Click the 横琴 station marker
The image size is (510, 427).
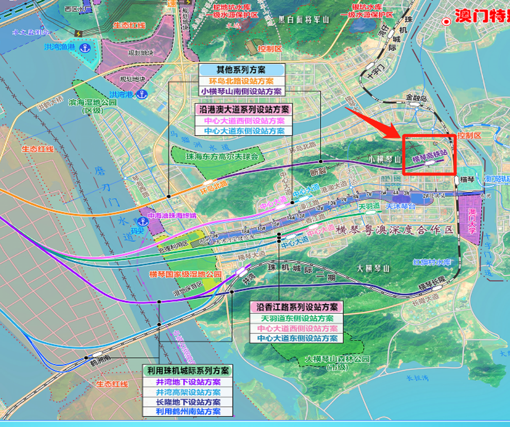pyautogui.click(x=456, y=180)
